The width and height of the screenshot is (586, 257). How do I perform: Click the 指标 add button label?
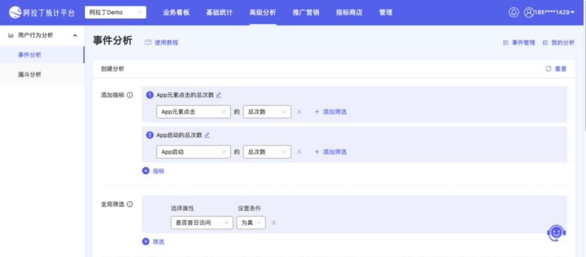click(x=158, y=171)
